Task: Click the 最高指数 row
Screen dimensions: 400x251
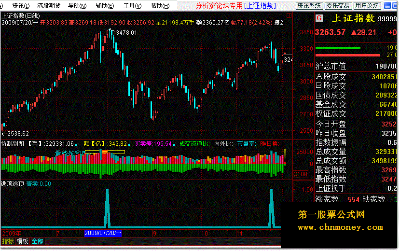Action: coord(357,170)
